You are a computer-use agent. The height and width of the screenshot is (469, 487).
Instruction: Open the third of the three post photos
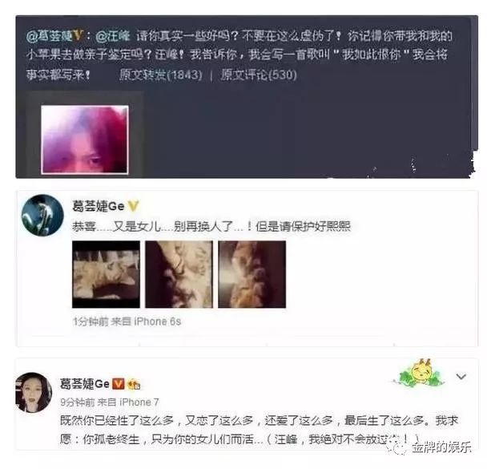[252, 274]
